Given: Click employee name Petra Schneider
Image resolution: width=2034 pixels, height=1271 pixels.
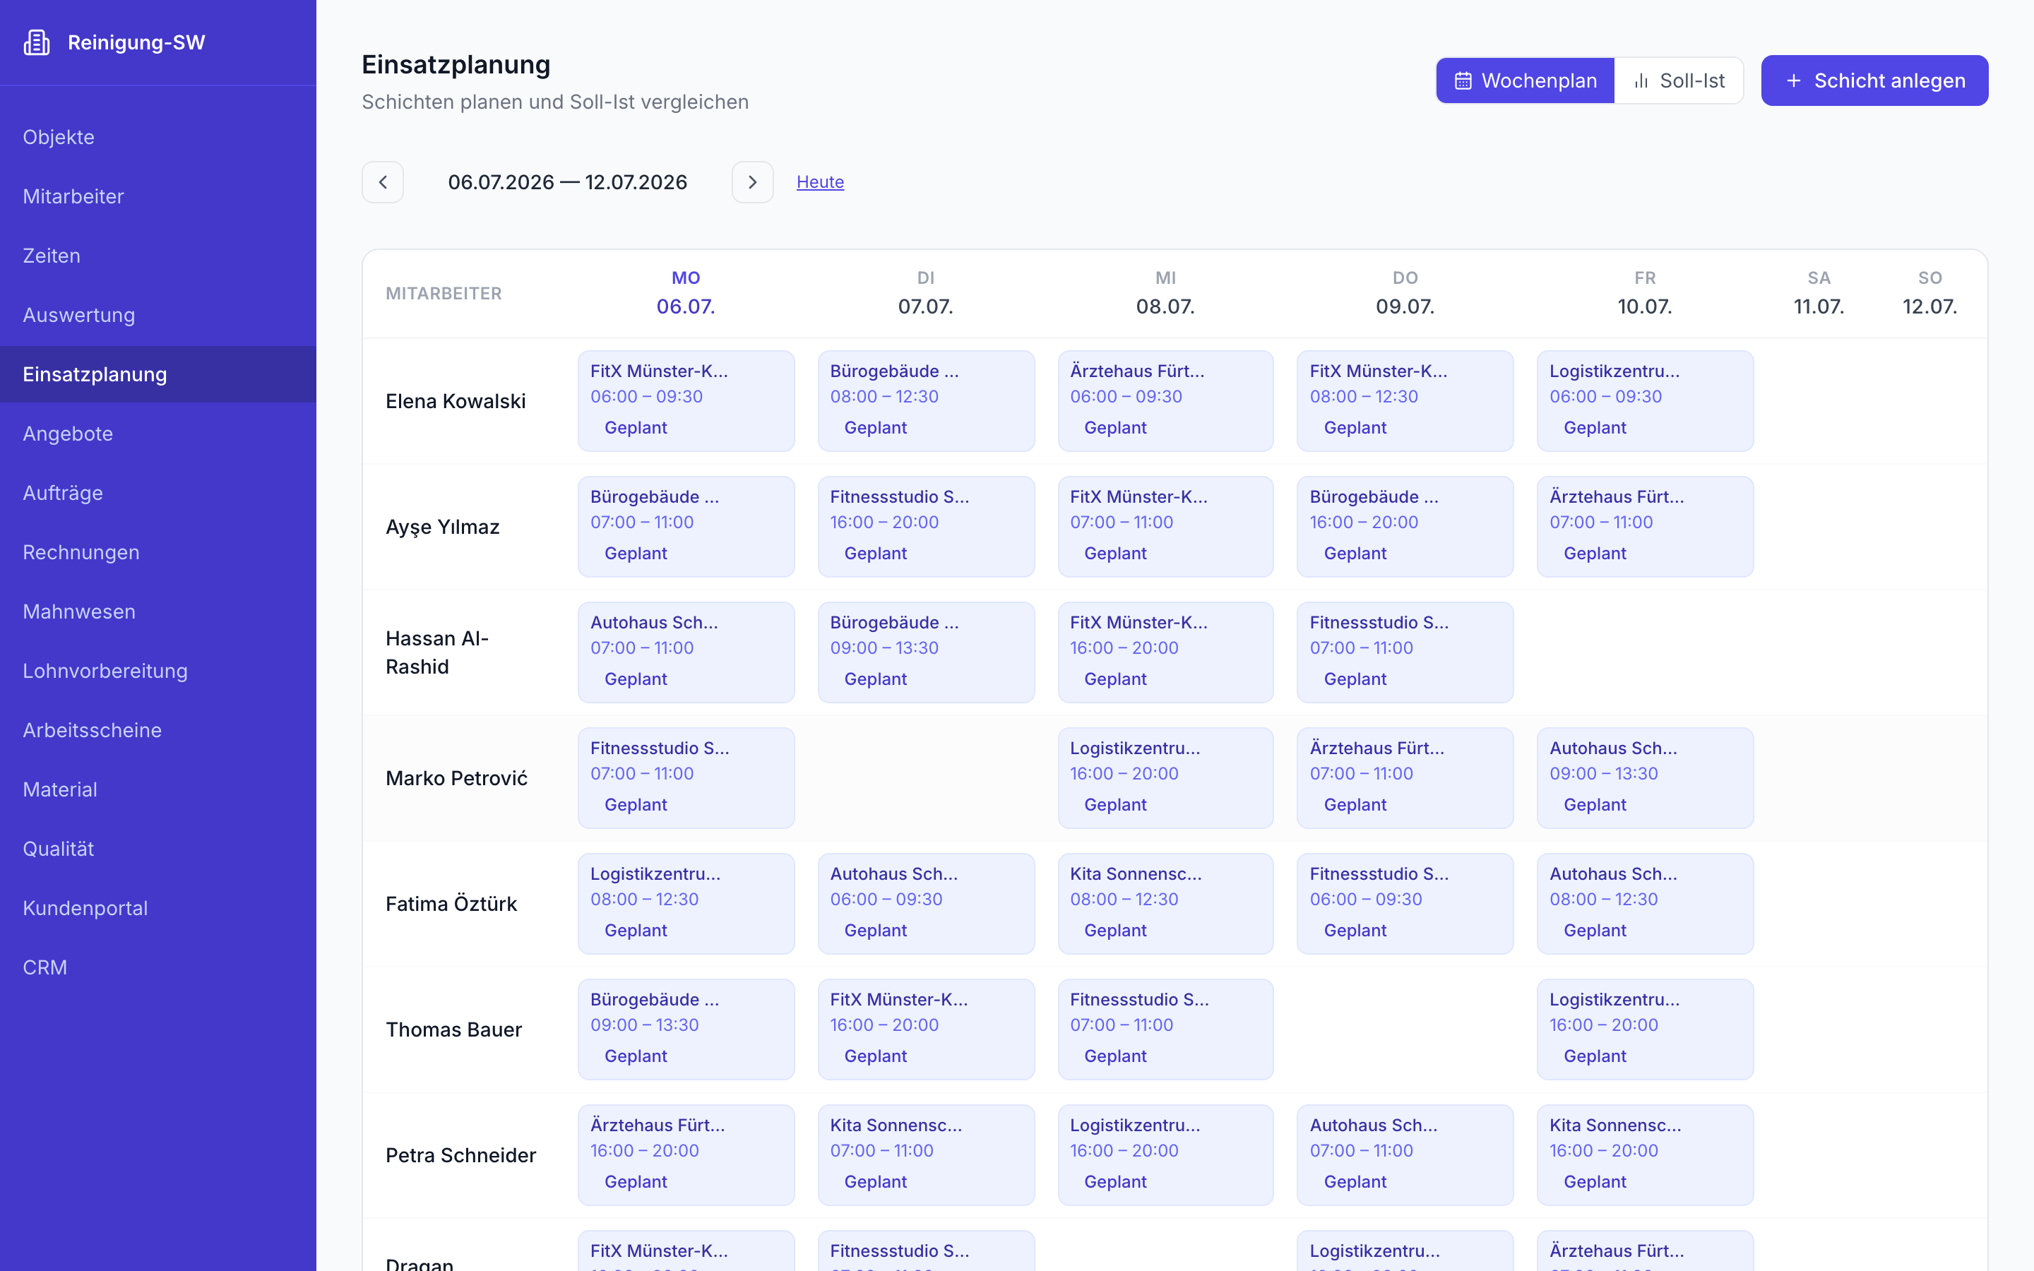Looking at the screenshot, I should point(460,1155).
